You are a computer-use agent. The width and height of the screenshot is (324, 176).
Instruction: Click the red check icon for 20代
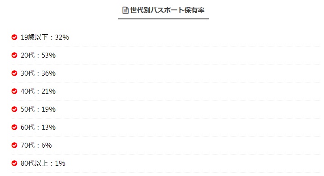tap(14, 55)
